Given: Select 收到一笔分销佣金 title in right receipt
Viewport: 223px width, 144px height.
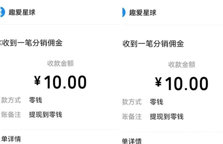Looking at the screenshot, I should pyautogui.click(x=153, y=44).
